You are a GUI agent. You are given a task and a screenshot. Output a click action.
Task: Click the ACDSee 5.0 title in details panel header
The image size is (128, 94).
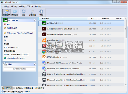[x=13, y=20]
